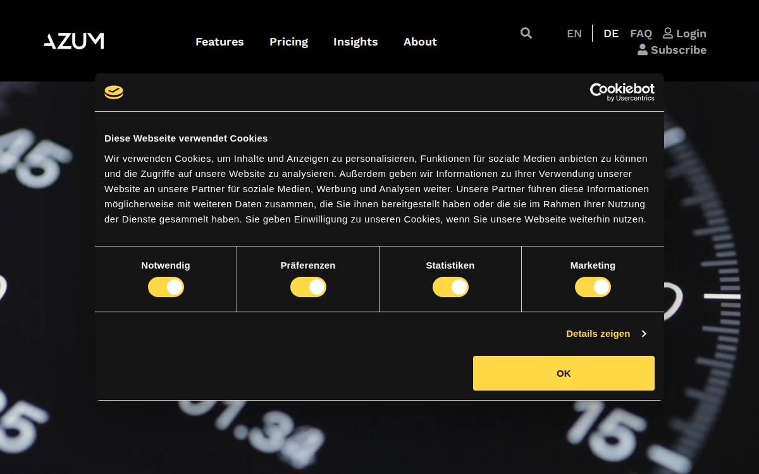Click the Diese Webseite verwendet Cookies heading
The height and width of the screenshot is (474, 759).
point(186,138)
